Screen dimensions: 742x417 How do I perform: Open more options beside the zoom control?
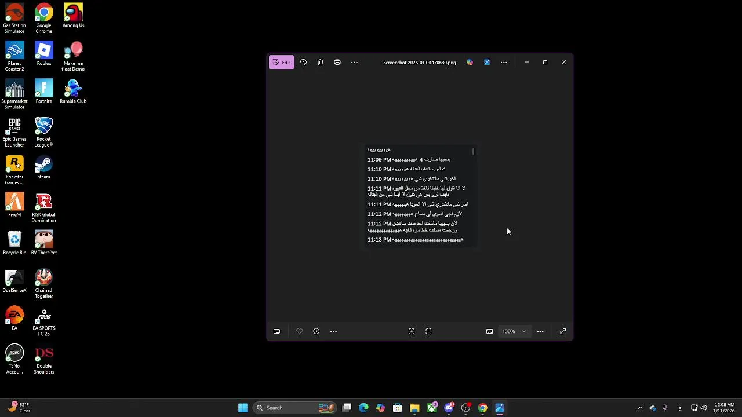(540, 331)
